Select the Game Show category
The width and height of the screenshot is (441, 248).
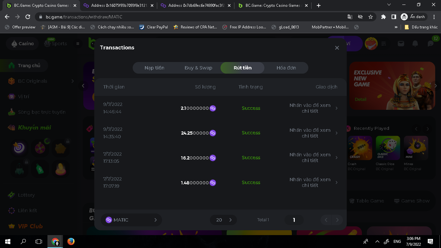[x=412, y=201]
